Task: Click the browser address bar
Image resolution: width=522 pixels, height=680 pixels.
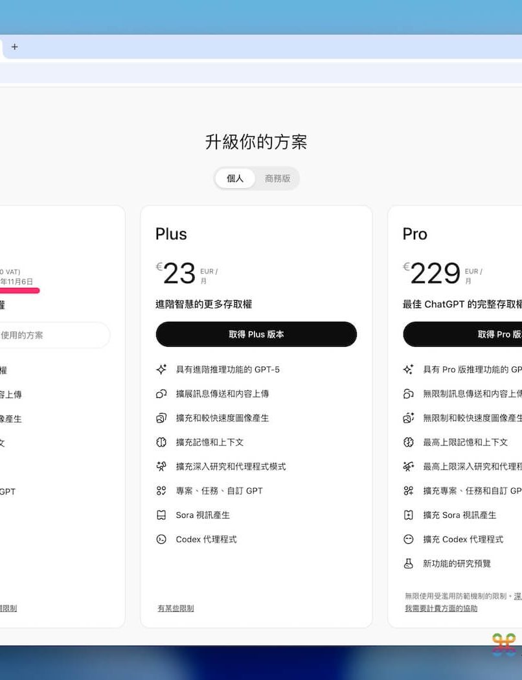Action: click(259, 73)
